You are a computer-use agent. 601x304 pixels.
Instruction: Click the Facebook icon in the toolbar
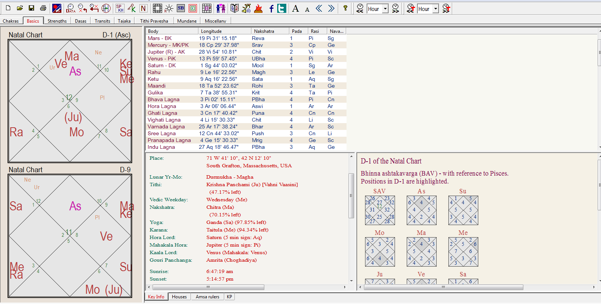[x=271, y=8]
